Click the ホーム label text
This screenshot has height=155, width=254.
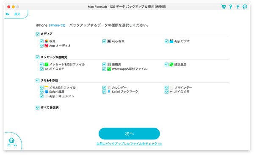[x=12, y=145]
